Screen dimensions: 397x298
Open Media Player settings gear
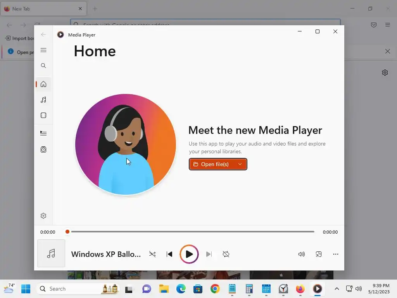point(43,216)
